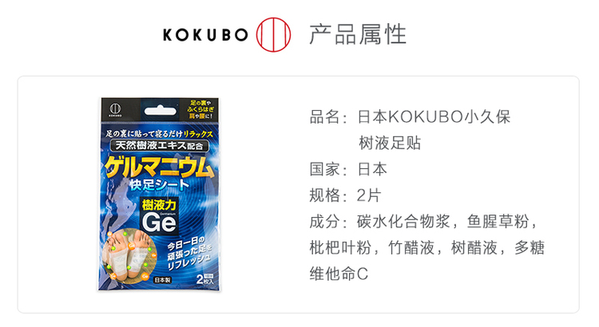Select the 国家: 日本 line
Screen dimensions: 599x327
[348, 169]
